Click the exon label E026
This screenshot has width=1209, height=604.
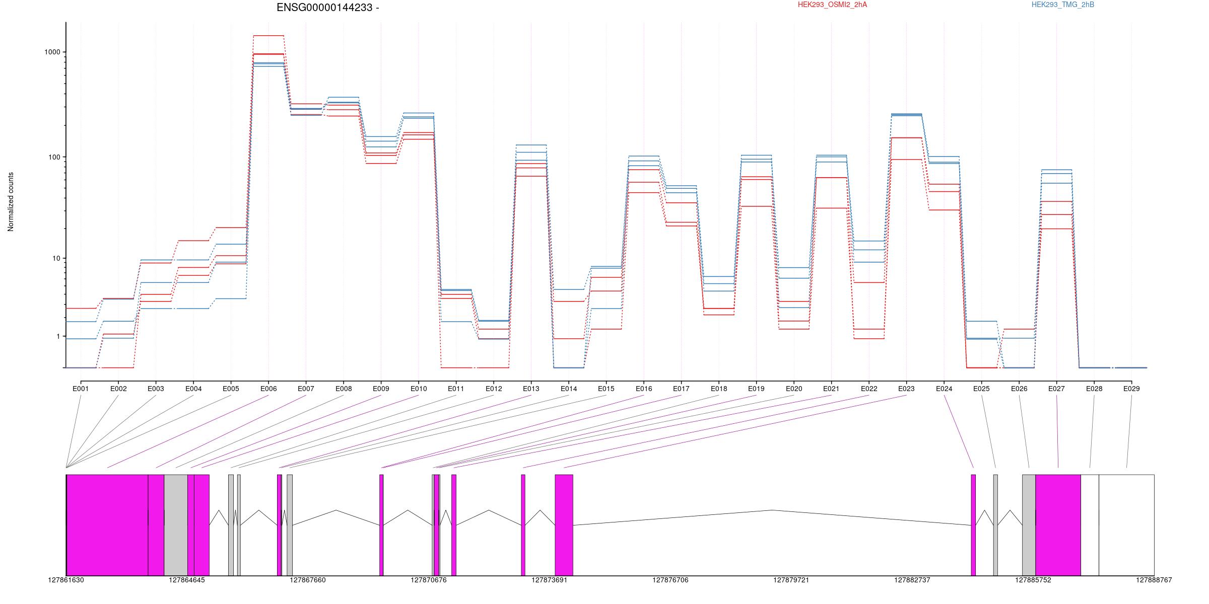click(x=1019, y=389)
